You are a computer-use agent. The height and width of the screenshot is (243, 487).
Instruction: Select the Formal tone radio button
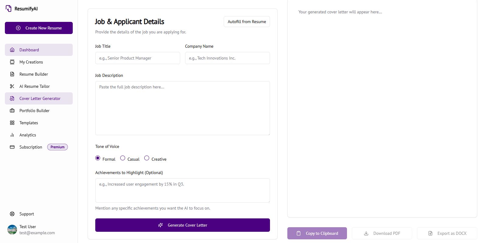point(98,158)
